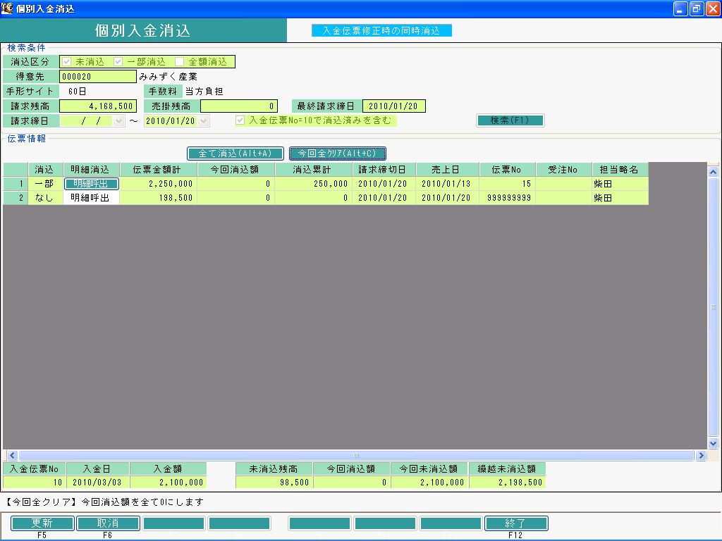Click the 更新 F5 button
The width and height of the screenshot is (722, 541).
42,523
